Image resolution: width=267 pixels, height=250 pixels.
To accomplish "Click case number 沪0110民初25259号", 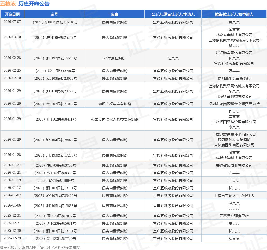I will (55, 37).
